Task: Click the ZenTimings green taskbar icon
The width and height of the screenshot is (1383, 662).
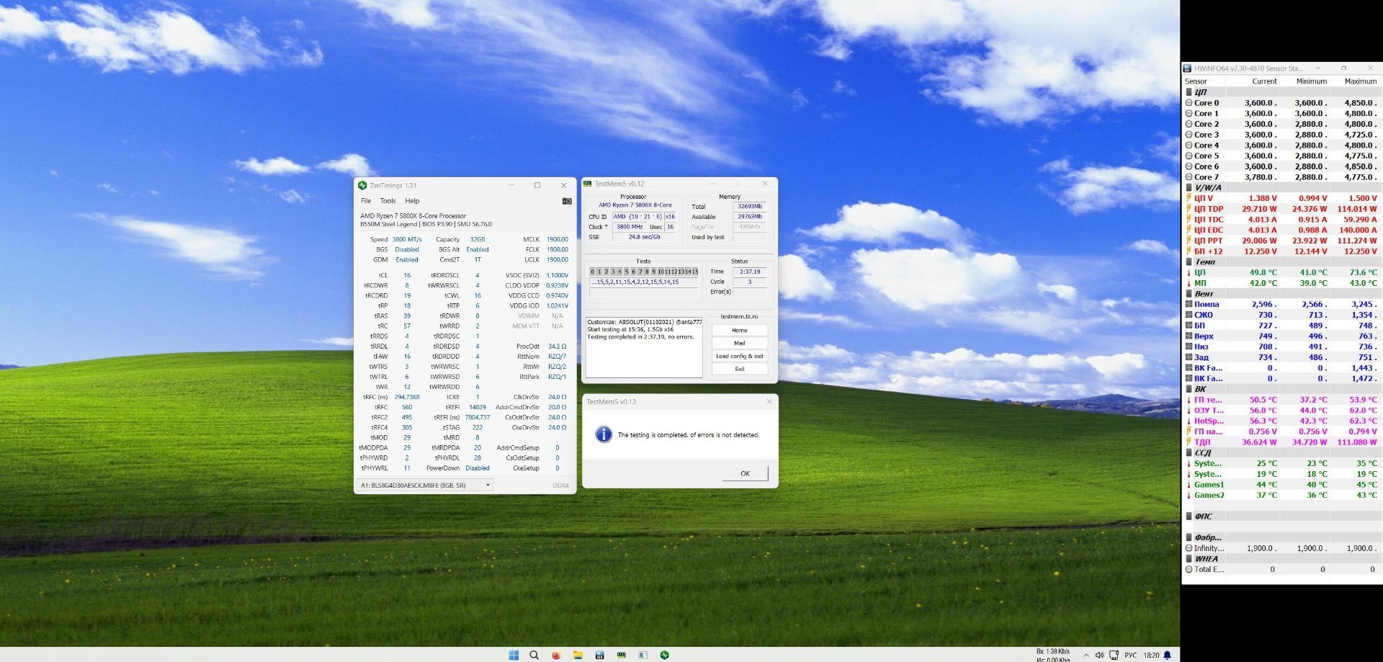Action: pos(664,655)
